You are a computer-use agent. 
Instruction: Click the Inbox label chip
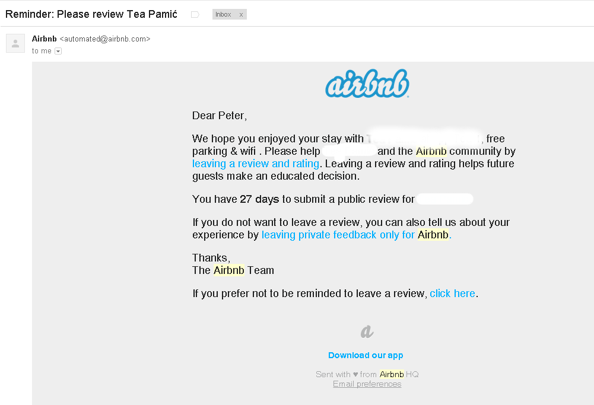[229, 14]
